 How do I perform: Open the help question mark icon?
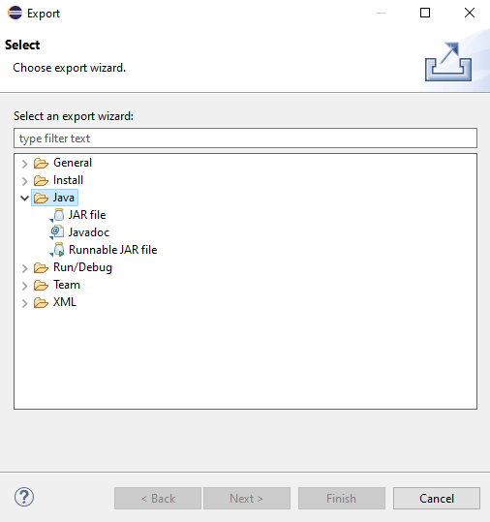pos(24,498)
